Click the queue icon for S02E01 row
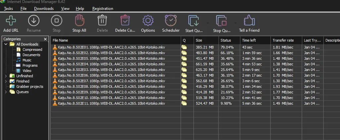 click(x=184, y=47)
